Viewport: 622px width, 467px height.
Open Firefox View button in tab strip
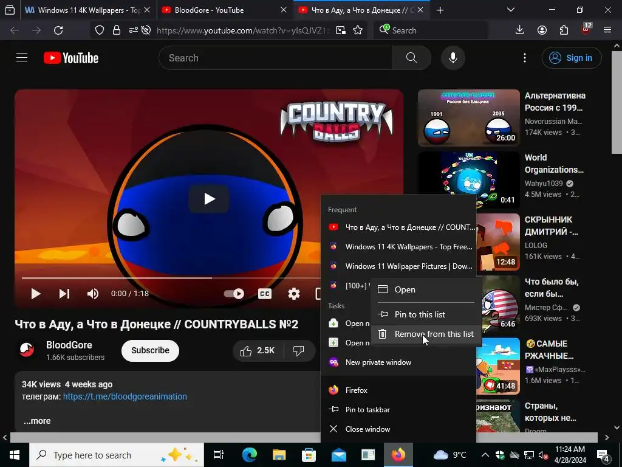(x=10, y=10)
